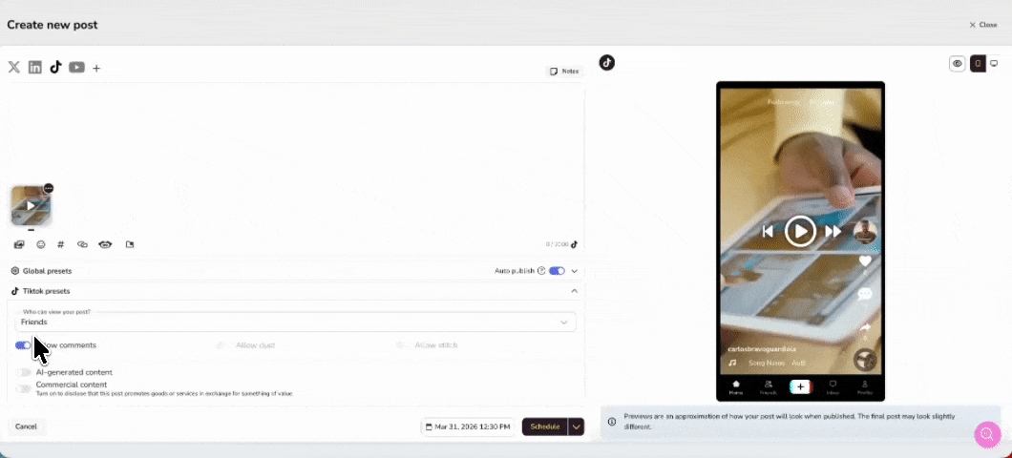Open the 'Who can view your post' dropdown

point(296,323)
